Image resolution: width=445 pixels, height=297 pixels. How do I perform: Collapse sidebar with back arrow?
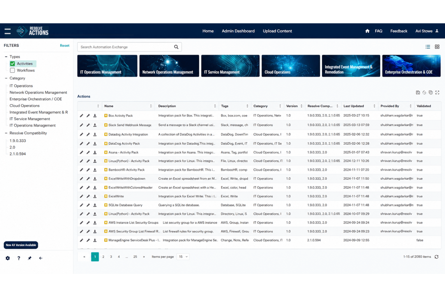click(x=41, y=258)
